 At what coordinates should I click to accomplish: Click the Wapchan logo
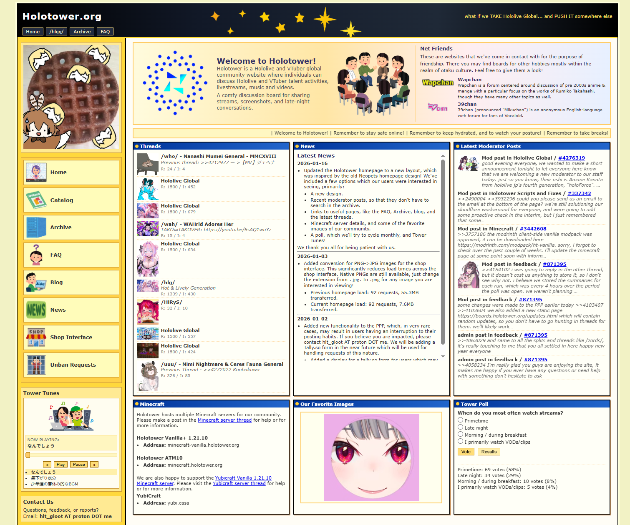click(x=438, y=82)
